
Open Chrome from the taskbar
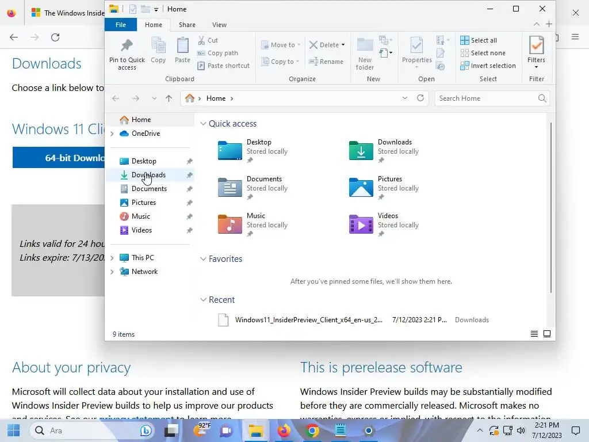coord(312,430)
